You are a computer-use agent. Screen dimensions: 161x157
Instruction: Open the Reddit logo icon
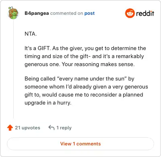pos(130,13)
